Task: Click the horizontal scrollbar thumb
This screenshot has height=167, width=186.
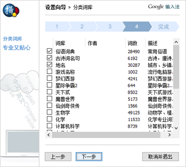Action: (106, 135)
